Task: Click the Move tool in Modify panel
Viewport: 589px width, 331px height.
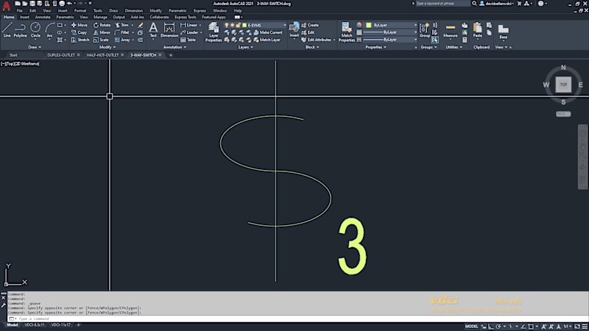Action: 80,25
